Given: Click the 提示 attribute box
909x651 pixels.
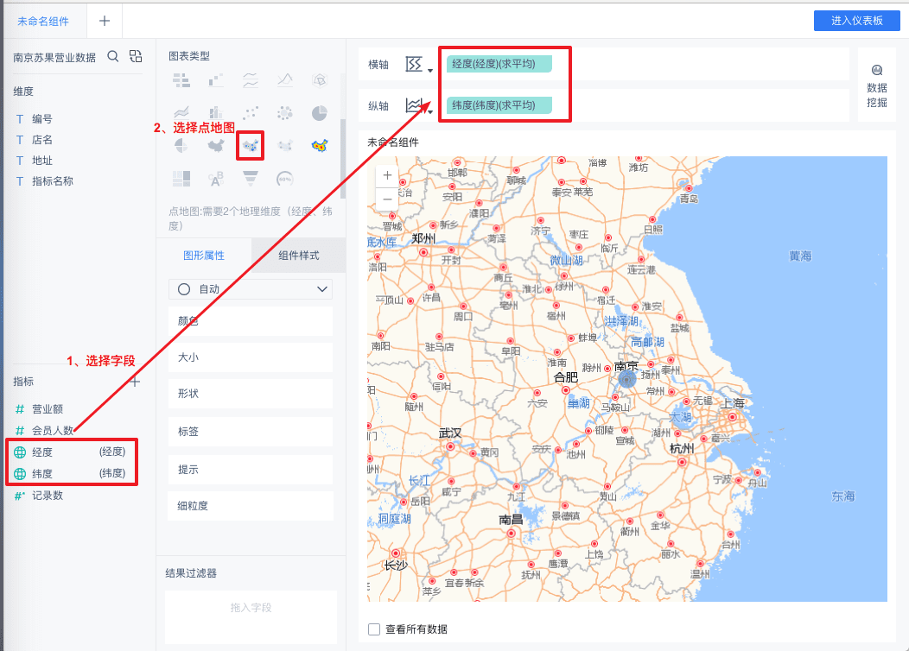Looking at the screenshot, I should [251, 470].
